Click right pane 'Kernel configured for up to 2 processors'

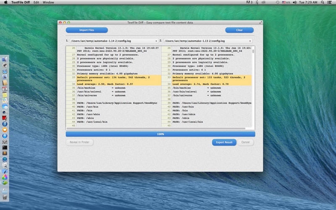click(x=204, y=55)
